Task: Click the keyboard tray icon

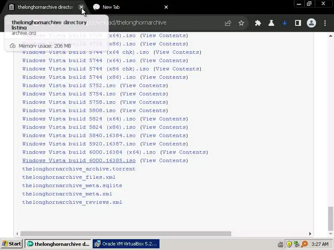Action: (281, 244)
